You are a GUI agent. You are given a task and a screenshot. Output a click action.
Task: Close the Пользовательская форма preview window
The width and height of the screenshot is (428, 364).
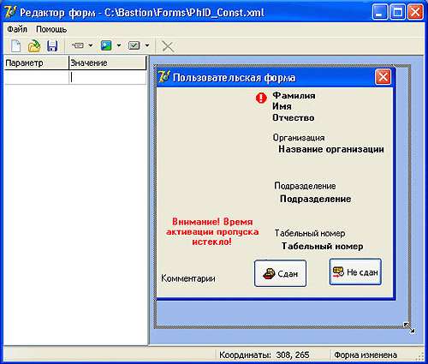tap(383, 77)
